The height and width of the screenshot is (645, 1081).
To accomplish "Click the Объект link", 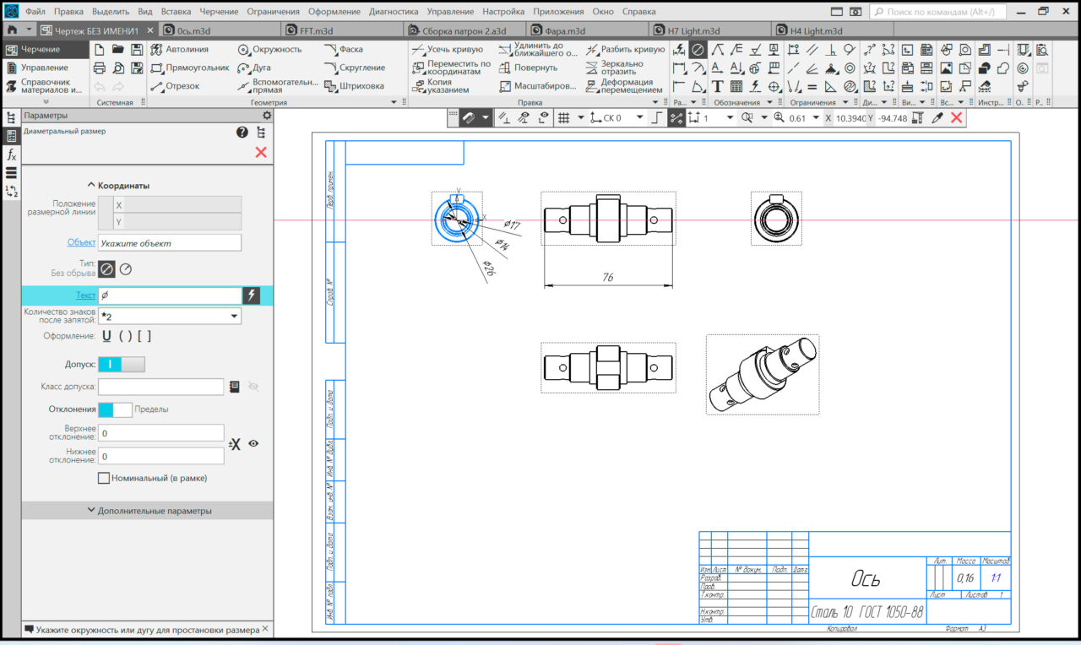I will [x=81, y=243].
